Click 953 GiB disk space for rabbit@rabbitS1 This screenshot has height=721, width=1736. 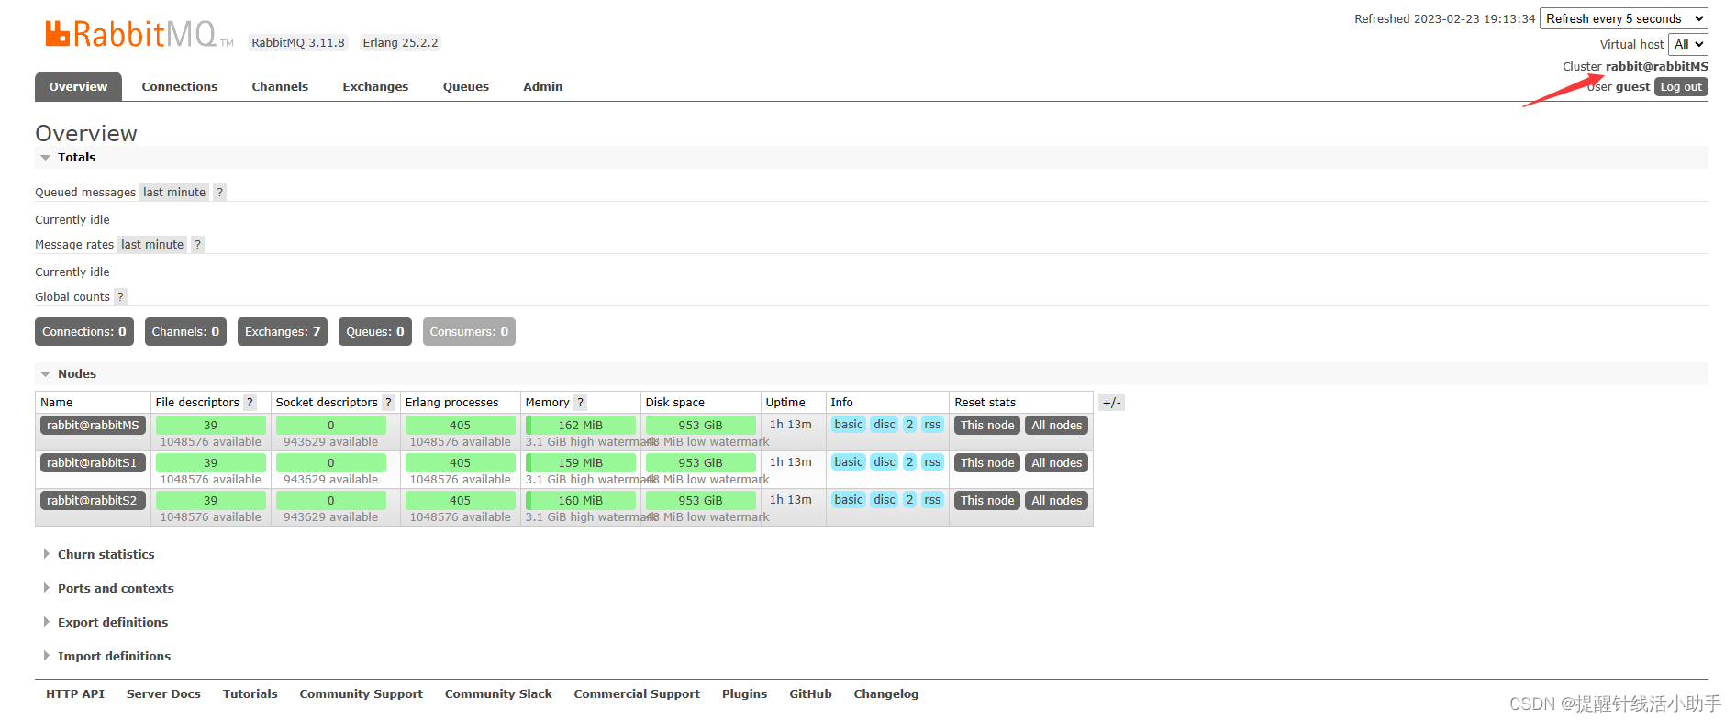700,463
